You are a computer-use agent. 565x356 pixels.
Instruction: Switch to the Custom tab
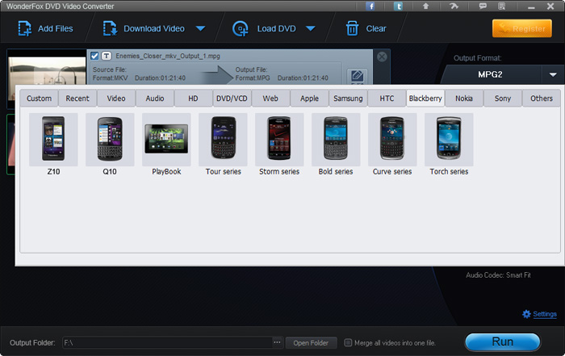click(39, 98)
